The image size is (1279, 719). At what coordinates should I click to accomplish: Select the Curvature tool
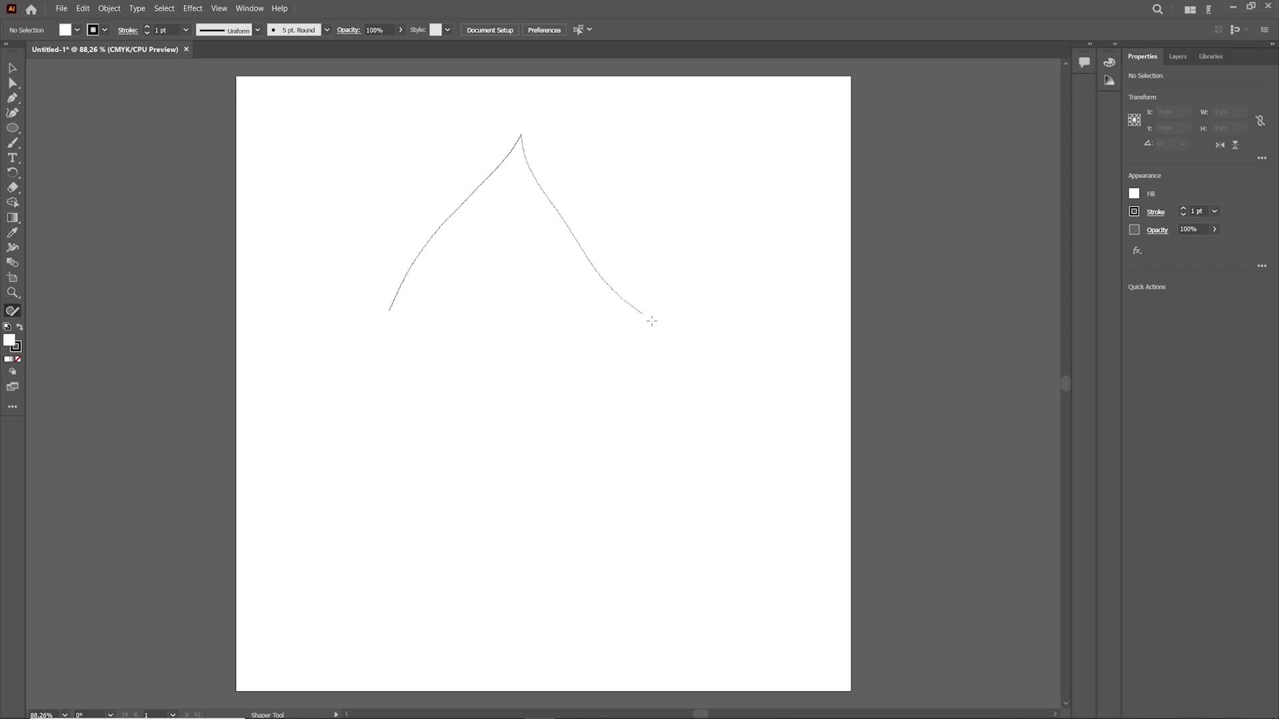point(12,113)
